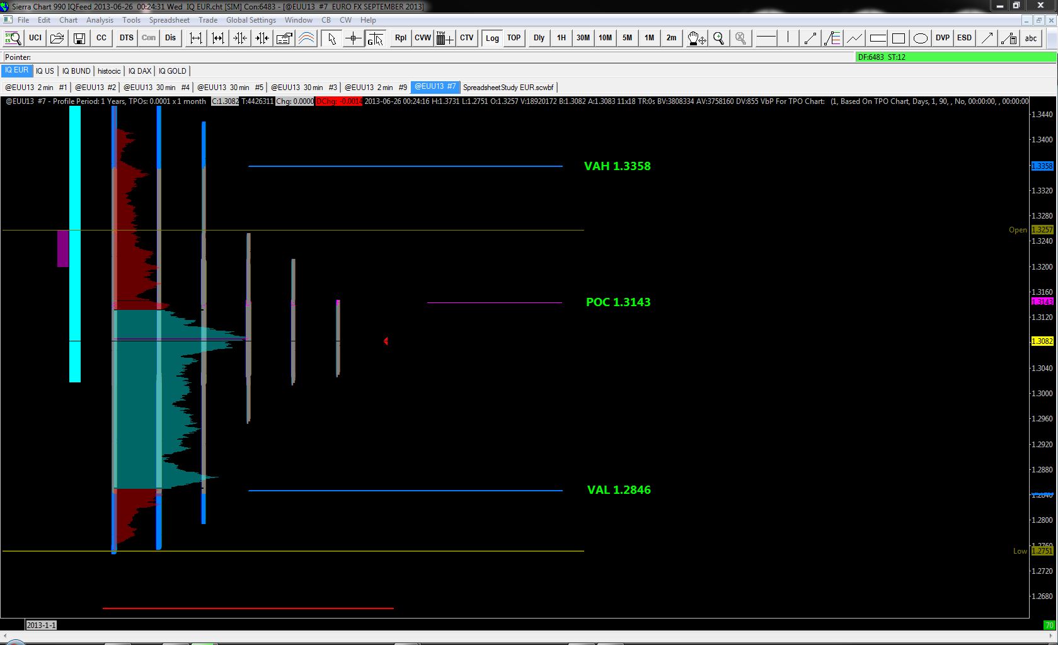Viewport: 1058px width, 645px height.
Task: Open the symbol search tool
Action: click(x=13, y=38)
